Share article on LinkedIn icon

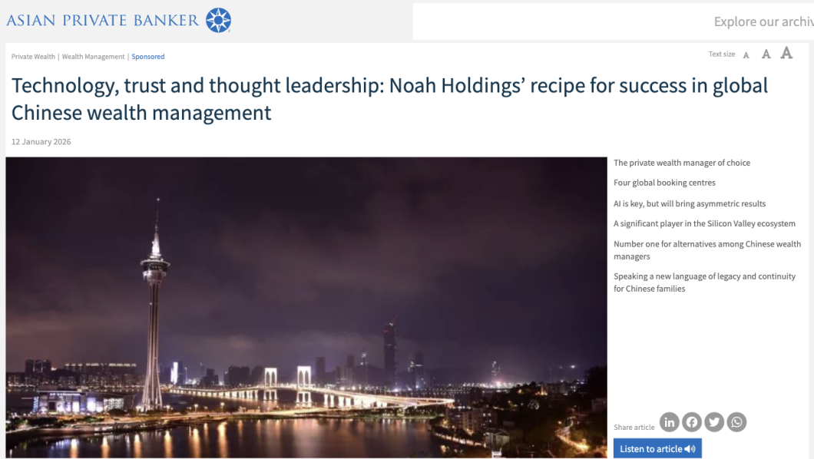(x=669, y=422)
